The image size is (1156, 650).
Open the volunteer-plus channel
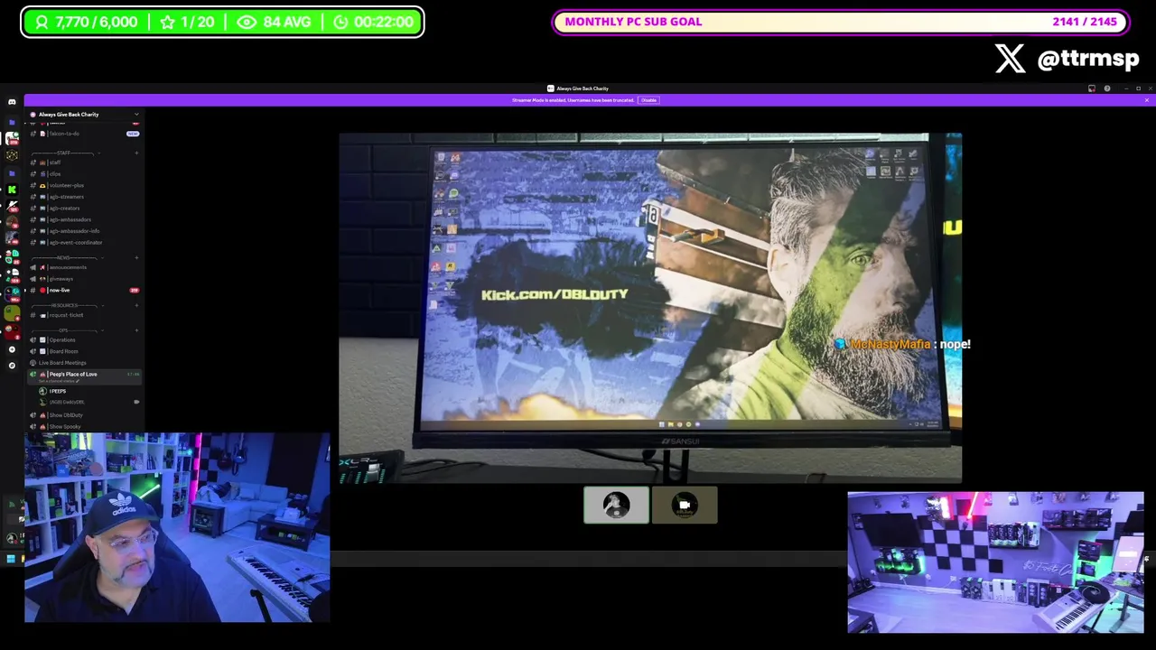click(84, 185)
